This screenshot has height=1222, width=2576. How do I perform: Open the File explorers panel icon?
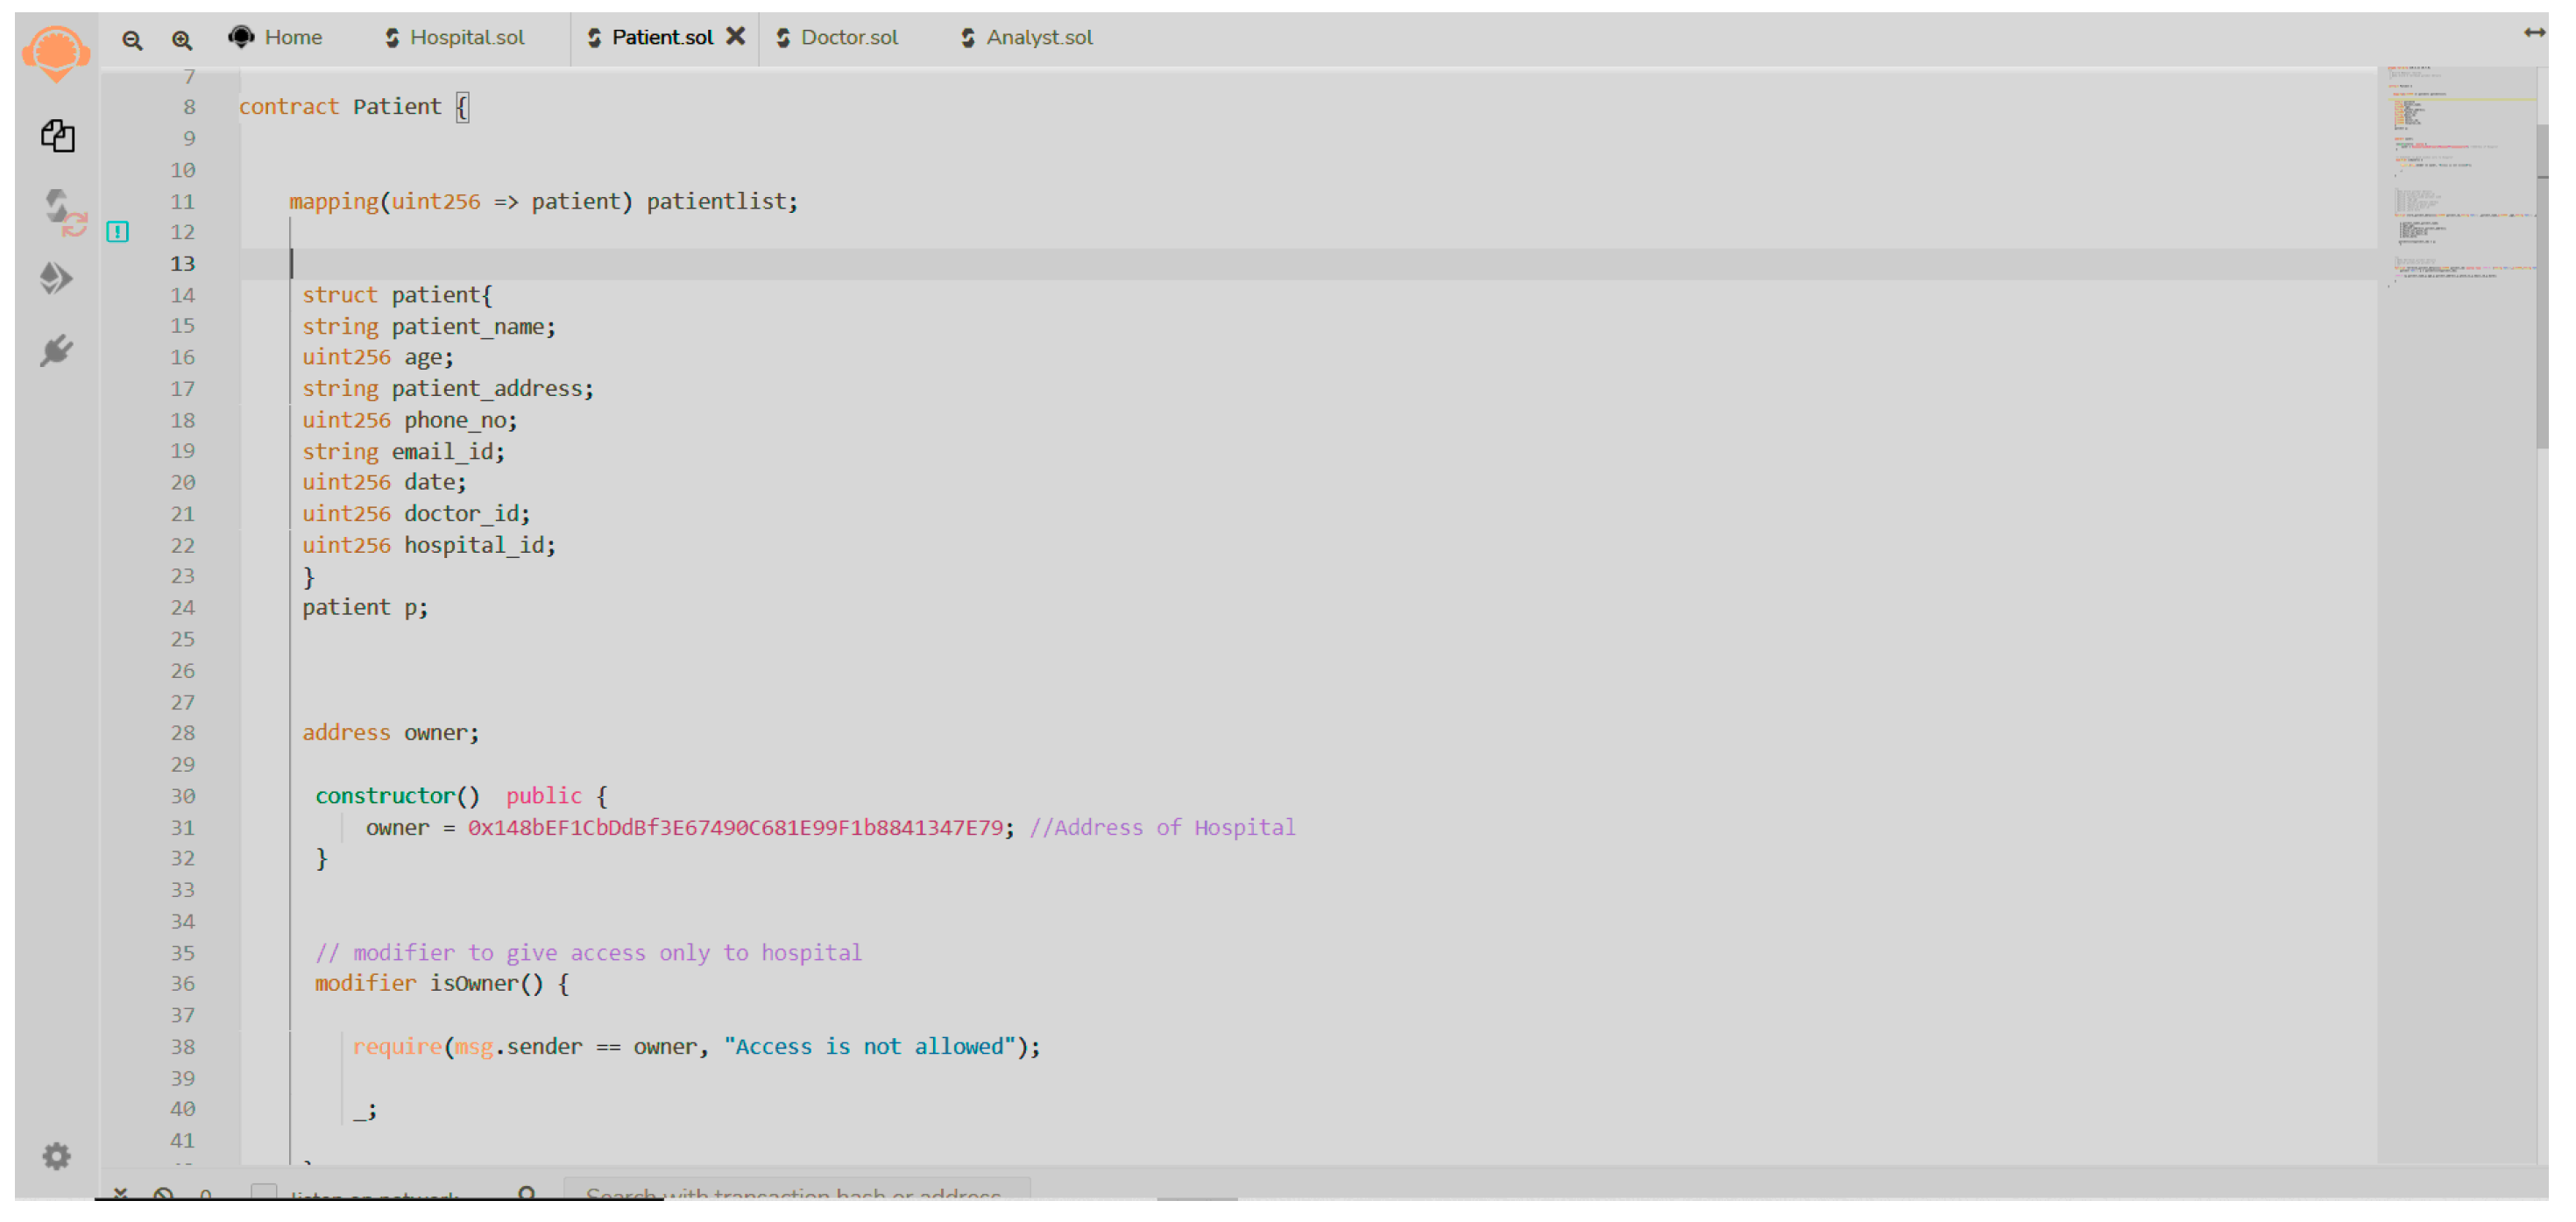coord(57,136)
